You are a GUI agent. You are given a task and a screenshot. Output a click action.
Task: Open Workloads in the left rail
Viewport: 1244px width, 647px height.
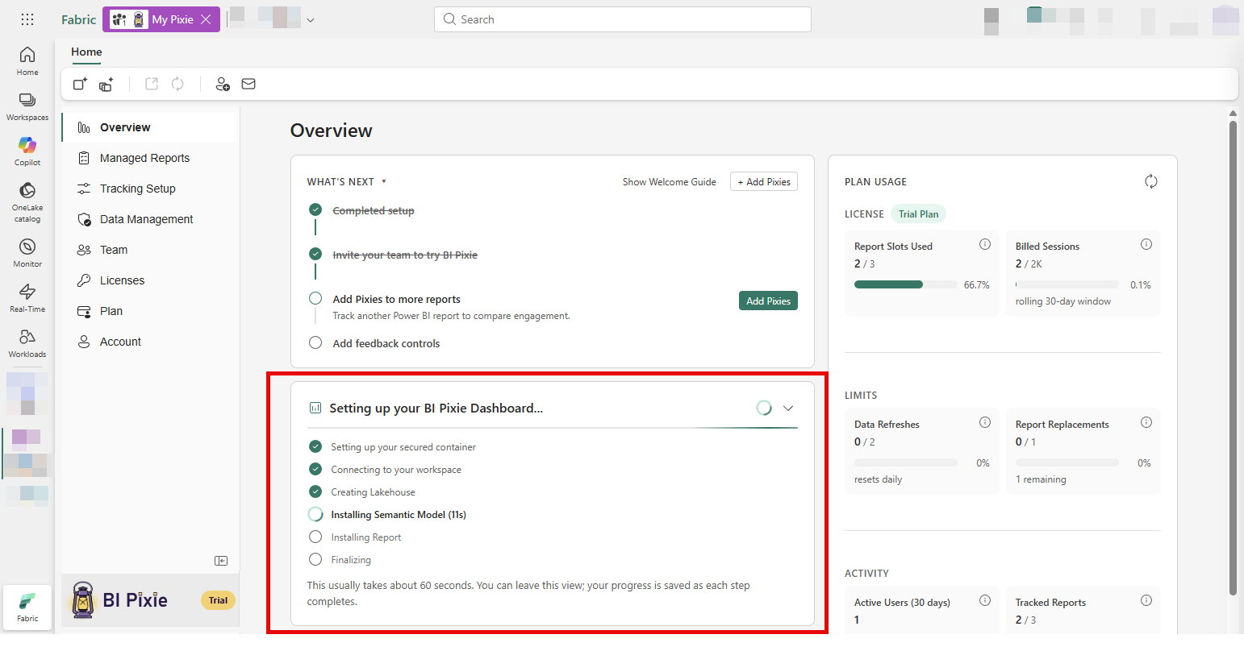27,343
